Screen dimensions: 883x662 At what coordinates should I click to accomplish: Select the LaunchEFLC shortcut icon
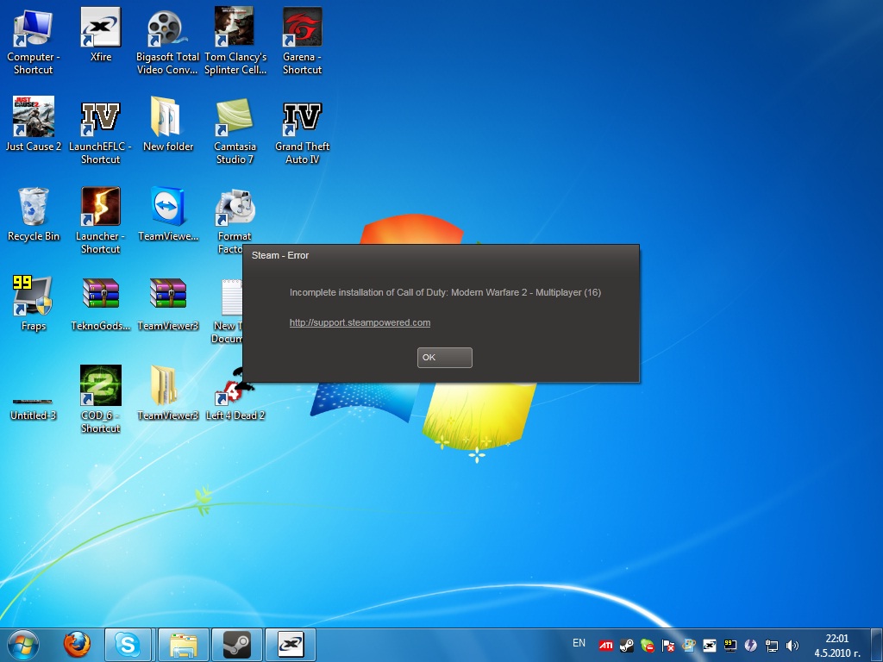coord(100,131)
